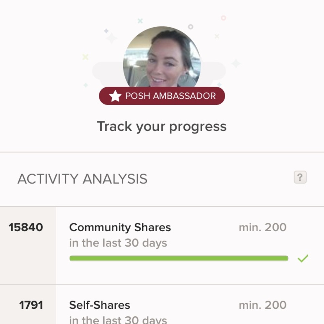
Task: Click the green checkmark beside Community Shares
Action: (x=303, y=259)
